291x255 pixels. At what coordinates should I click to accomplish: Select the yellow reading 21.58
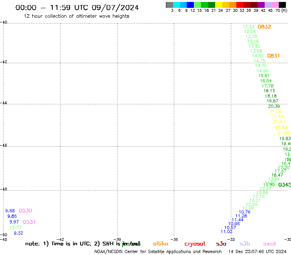276,111
